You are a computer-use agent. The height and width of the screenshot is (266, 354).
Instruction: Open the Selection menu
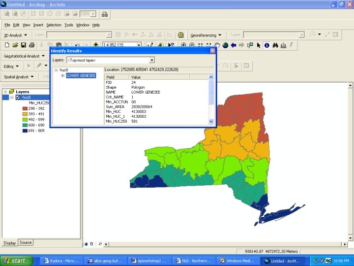[x=54, y=25]
